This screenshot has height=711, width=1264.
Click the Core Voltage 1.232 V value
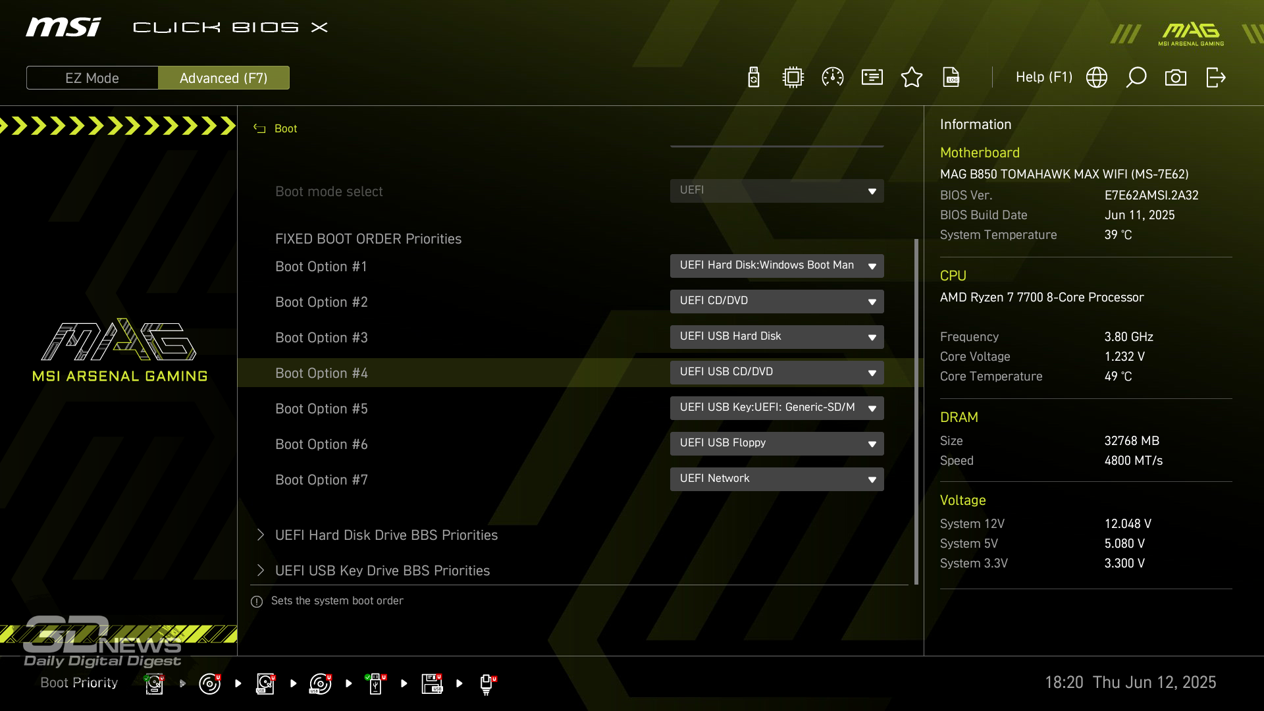tap(1124, 357)
